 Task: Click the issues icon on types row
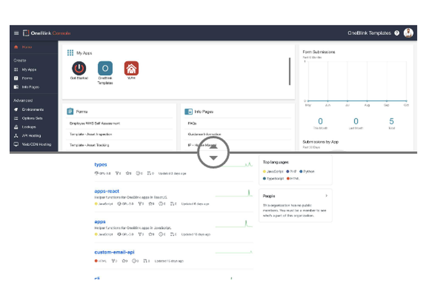click(x=138, y=173)
